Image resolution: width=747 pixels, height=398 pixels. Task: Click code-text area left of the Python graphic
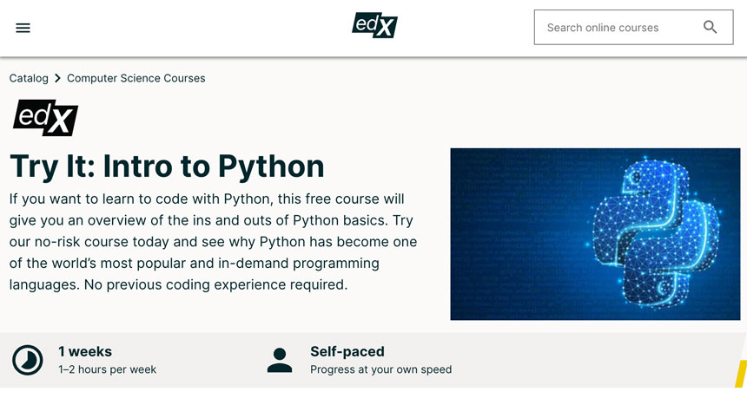tap(512, 234)
